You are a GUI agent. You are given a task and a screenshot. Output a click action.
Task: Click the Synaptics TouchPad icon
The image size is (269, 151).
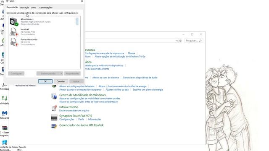pyautogui.click(x=54, y=117)
